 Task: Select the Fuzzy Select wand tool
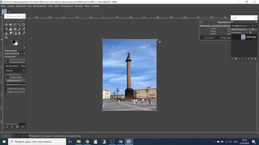pos(19,25)
